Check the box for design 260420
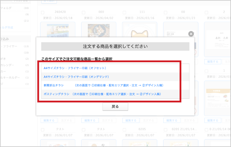Screen dimensions: 231x147 point(42,12)
